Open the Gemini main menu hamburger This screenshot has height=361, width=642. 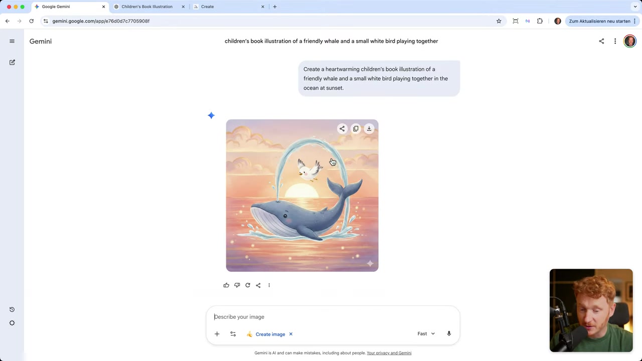coord(12,41)
